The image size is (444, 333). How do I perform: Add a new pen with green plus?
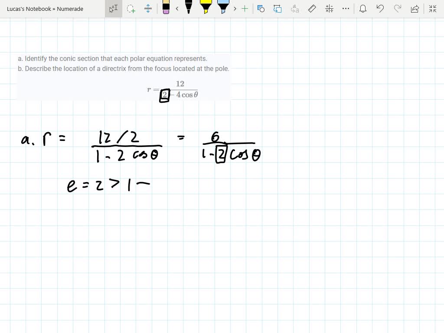click(245, 9)
